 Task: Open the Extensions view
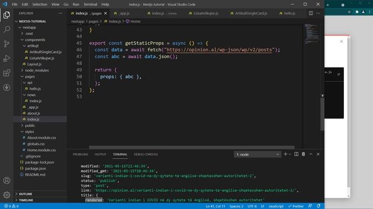6,73
